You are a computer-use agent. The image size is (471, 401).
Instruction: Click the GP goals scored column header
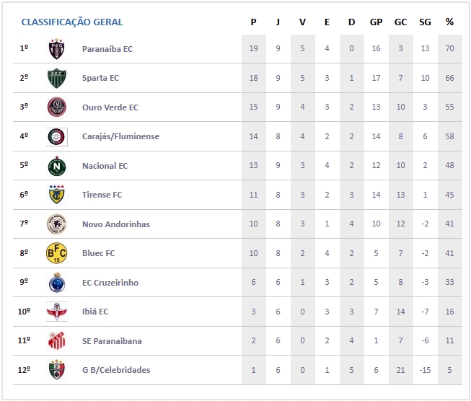[x=376, y=22]
